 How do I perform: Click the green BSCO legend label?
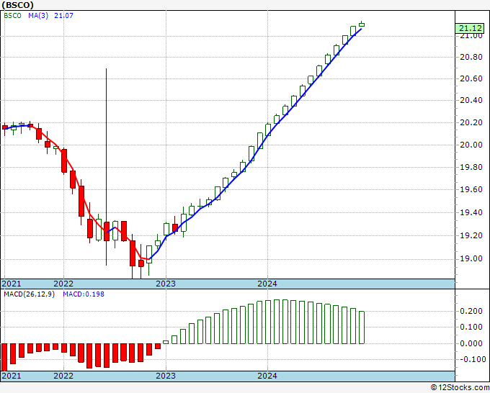pos(12,16)
